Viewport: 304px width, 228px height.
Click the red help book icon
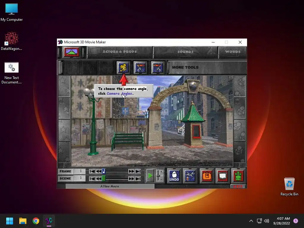click(x=222, y=176)
